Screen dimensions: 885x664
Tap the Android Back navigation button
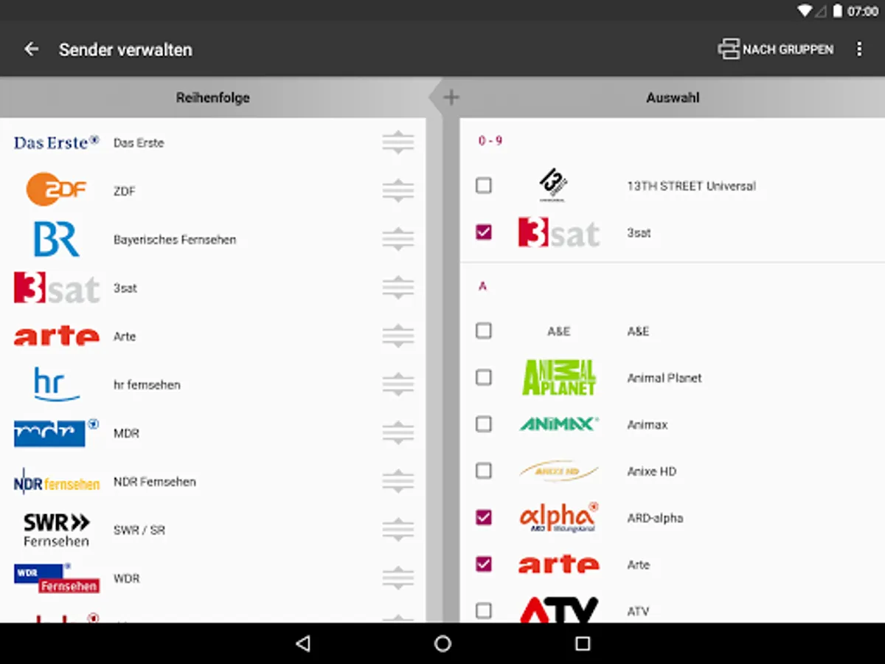(302, 643)
